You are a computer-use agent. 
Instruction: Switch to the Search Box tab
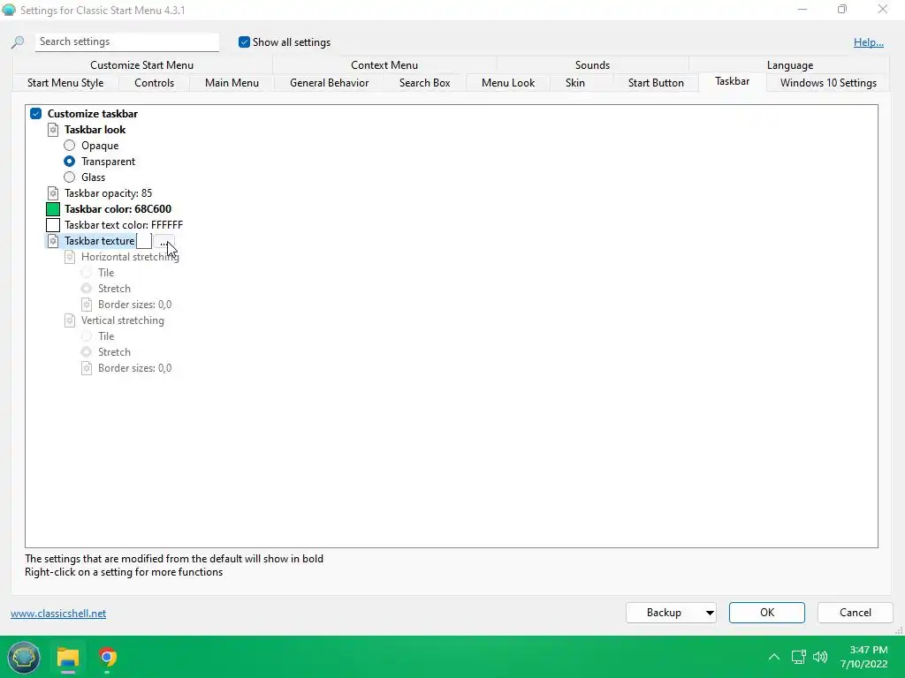(x=425, y=82)
